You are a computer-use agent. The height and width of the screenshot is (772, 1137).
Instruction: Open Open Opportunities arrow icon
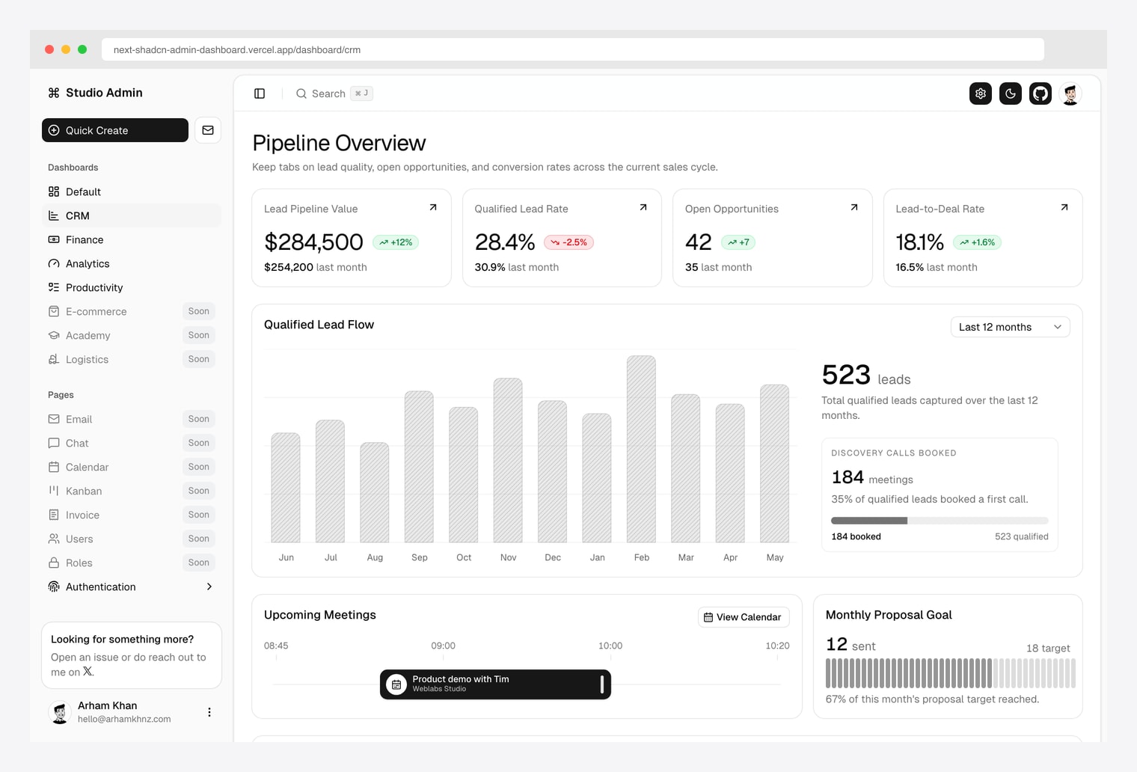pyautogui.click(x=854, y=207)
